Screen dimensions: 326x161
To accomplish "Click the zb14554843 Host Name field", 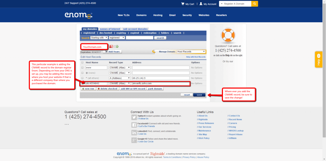I will click(x=96, y=83).
